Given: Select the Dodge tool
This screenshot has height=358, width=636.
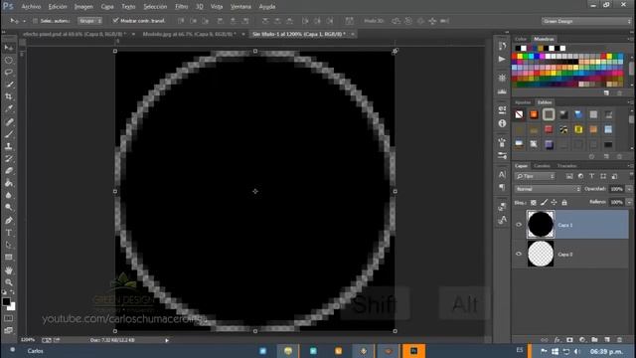Looking at the screenshot, I should (x=9, y=207).
